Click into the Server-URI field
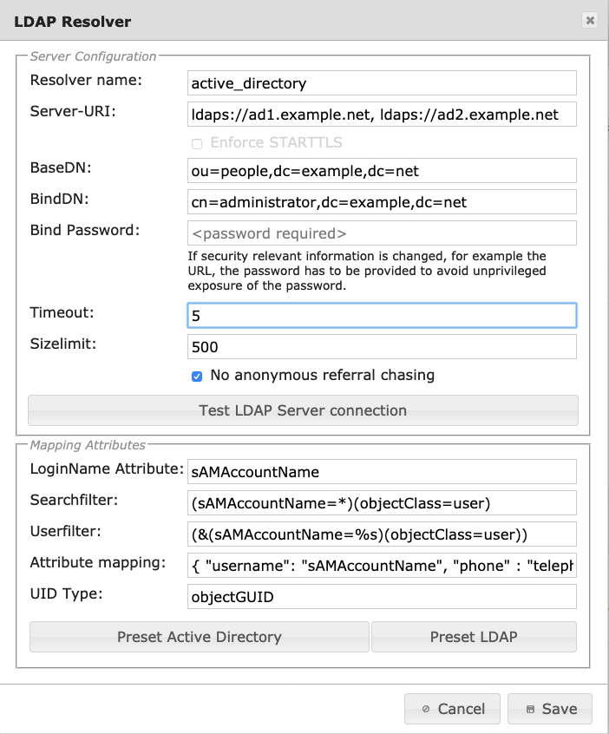The height and width of the screenshot is (734, 609). (382, 114)
